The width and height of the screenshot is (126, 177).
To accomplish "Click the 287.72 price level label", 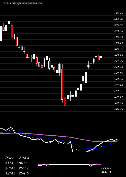I will coord(118,73).
